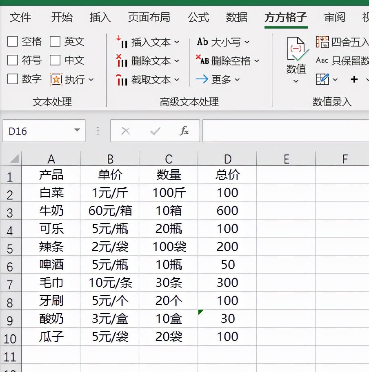The height and width of the screenshot is (372, 369).
Task: Open the 文件 menu
Action: (x=20, y=18)
